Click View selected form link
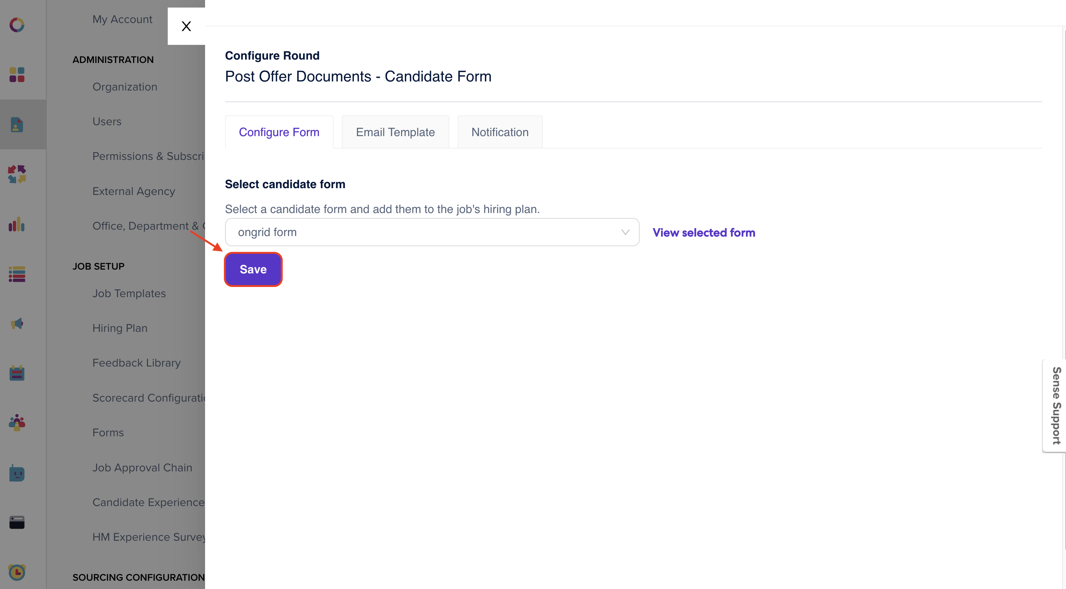The image size is (1066, 589). (703, 232)
